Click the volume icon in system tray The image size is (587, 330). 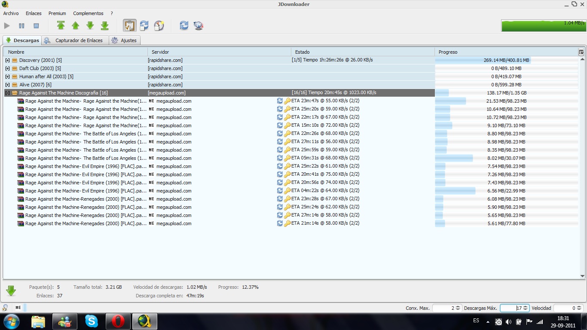pyautogui.click(x=508, y=321)
